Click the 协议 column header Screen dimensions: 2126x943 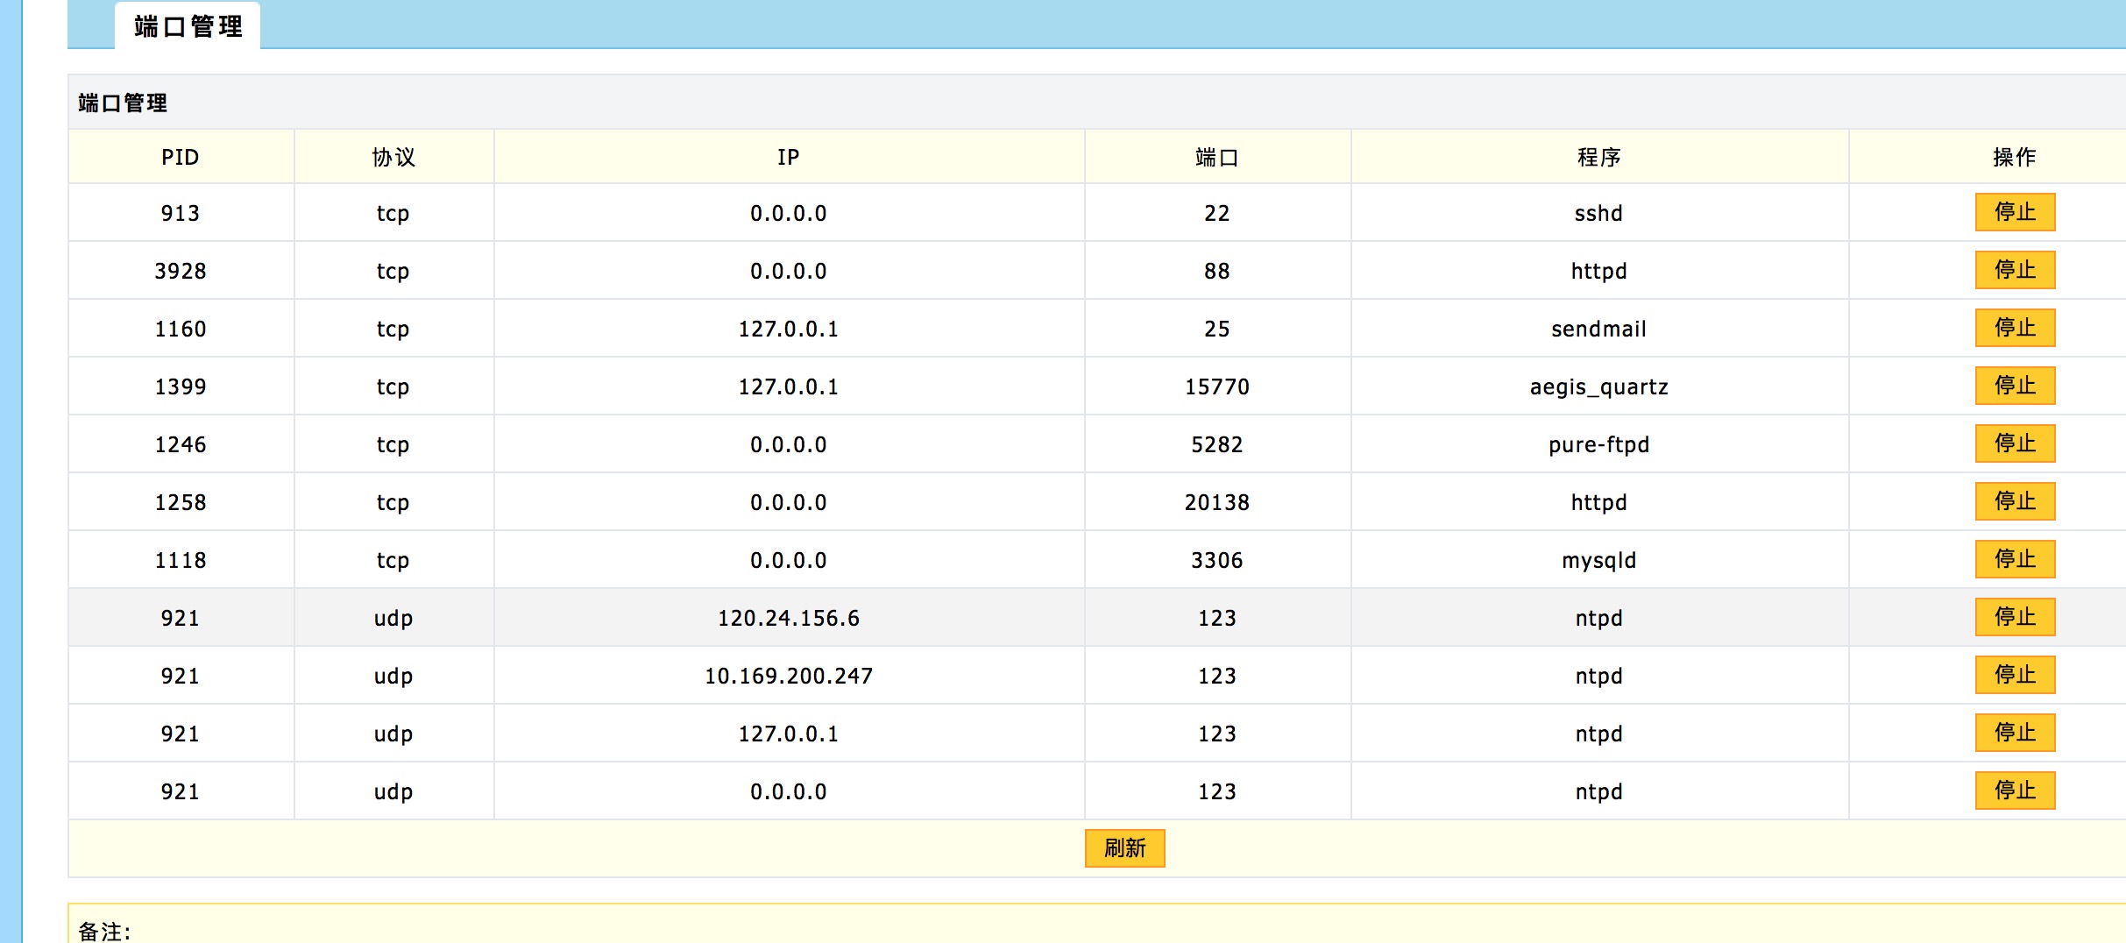393,157
